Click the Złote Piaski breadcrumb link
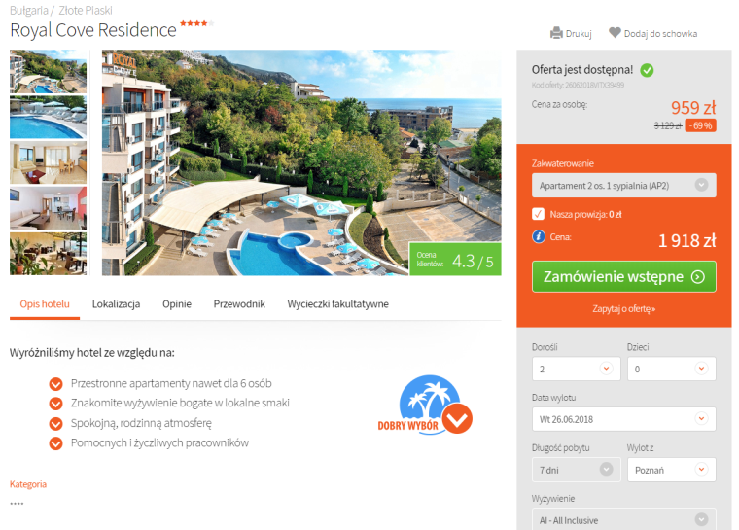 [x=86, y=11]
